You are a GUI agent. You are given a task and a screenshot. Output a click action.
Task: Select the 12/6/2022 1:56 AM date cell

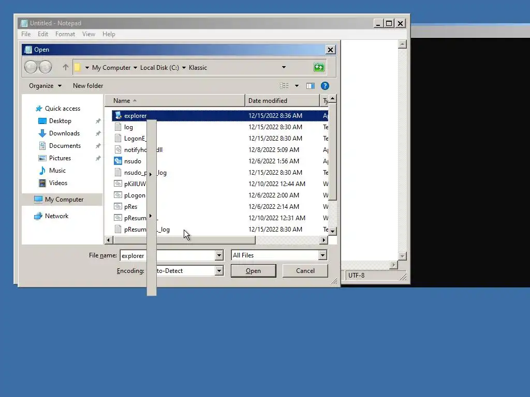(273, 161)
